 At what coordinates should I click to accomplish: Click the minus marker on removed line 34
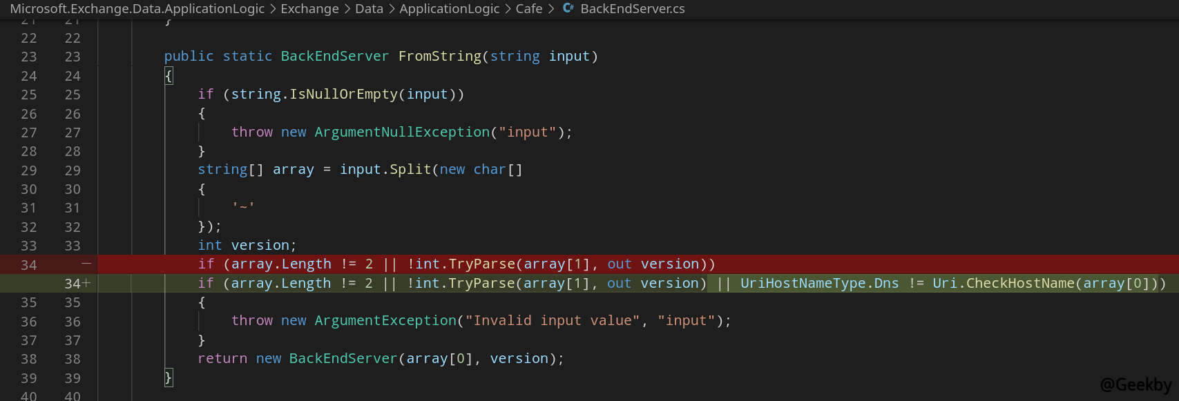[x=86, y=264]
